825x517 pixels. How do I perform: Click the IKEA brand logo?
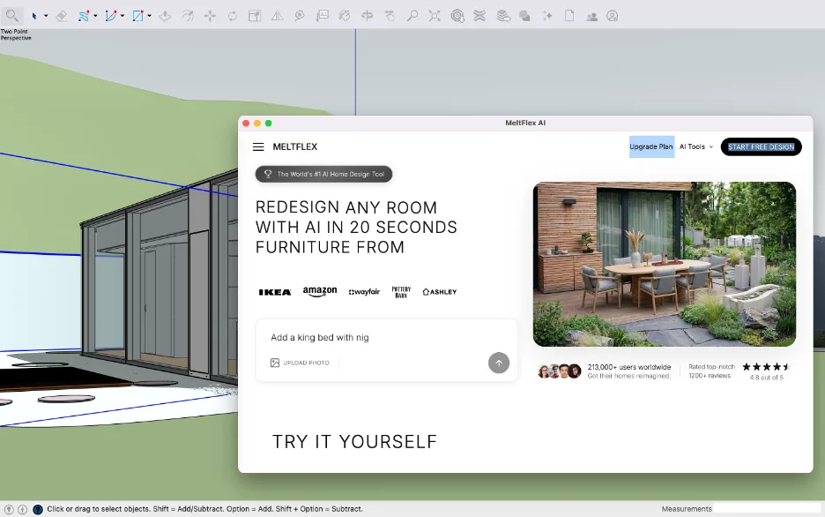[275, 292]
